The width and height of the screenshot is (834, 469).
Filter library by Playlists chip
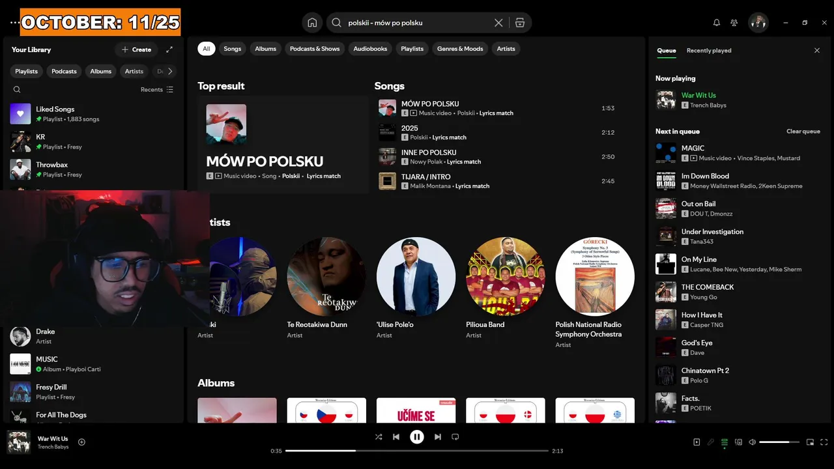[27, 72]
